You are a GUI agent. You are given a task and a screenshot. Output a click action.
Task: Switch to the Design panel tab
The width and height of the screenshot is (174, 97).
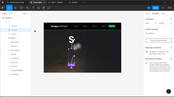point(148,13)
